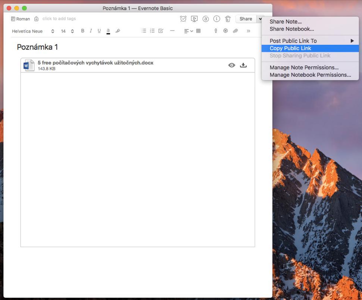Open the text alignment dropdown
362x300 pixels.
click(x=188, y=31)
